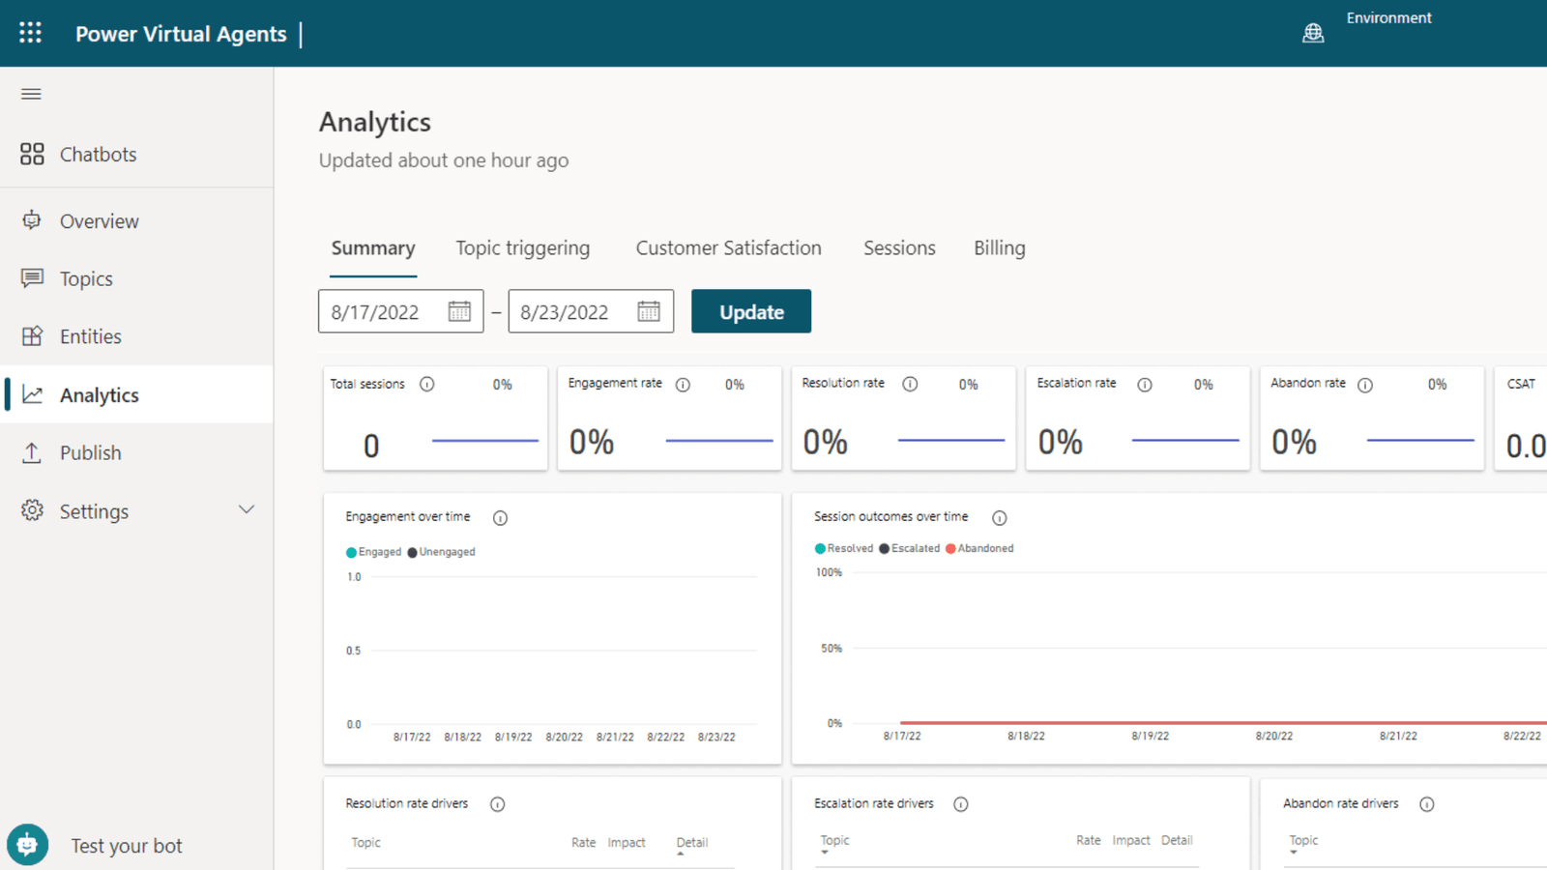
Task: Click the Chatbots grid icon
Action: (32, 154)
